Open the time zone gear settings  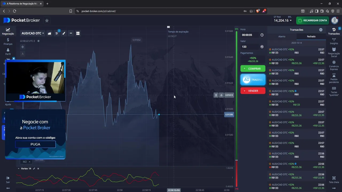tap(38, 41)
